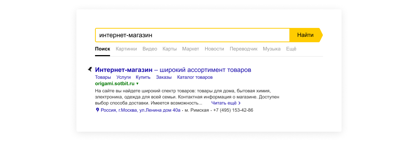
Task: Open the Видео tab
Action: [150, 49]
